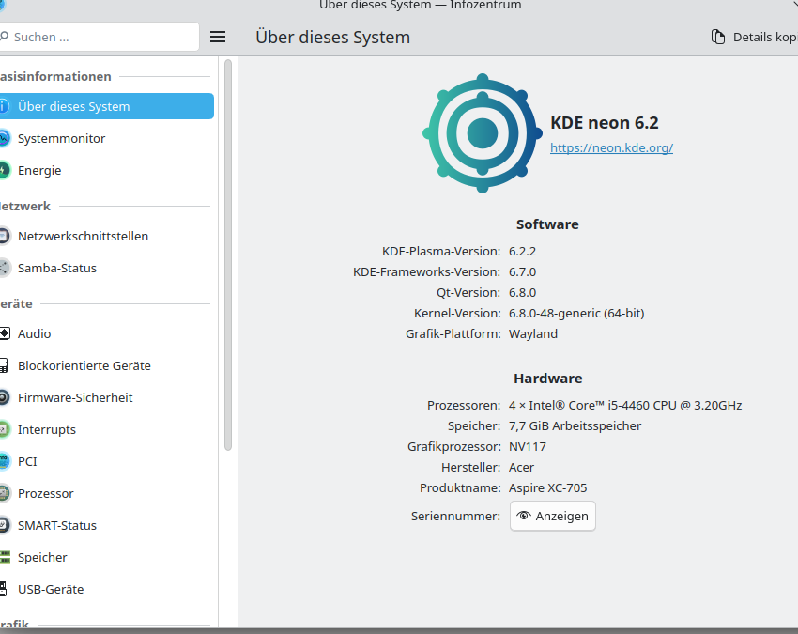Click the USB-Geräte icon
798x634 pixels.
pyautogui.click(x=3, y=589)
